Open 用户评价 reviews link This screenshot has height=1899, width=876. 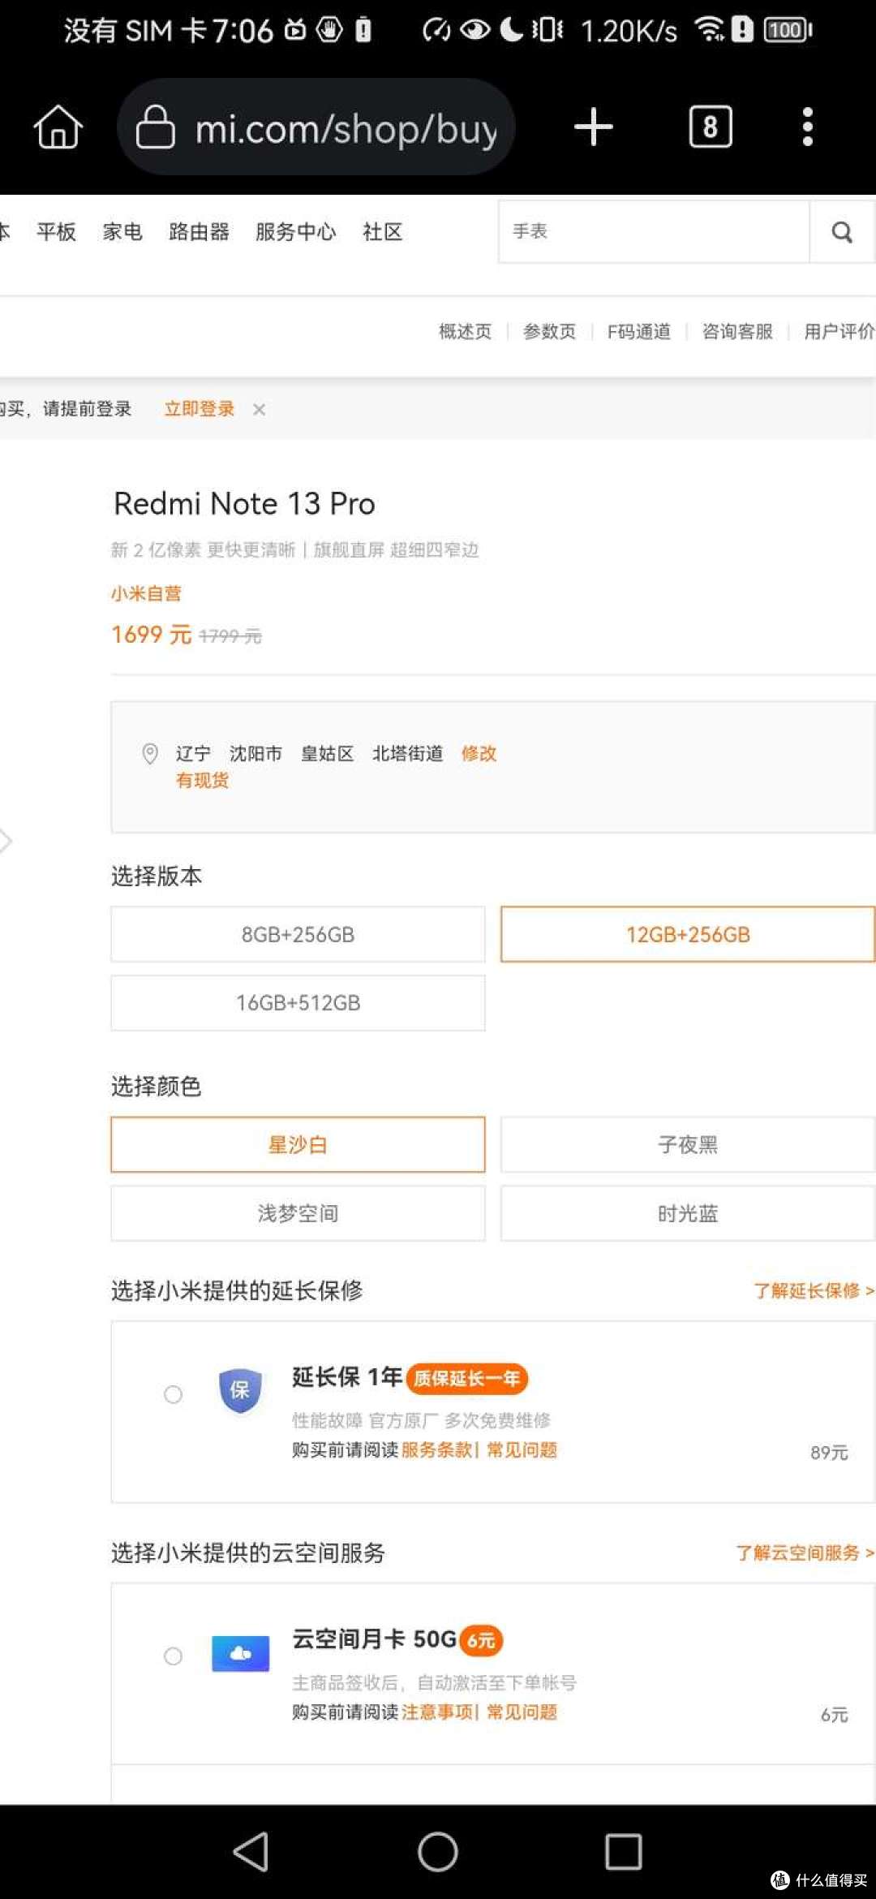(x=839, y=331)
